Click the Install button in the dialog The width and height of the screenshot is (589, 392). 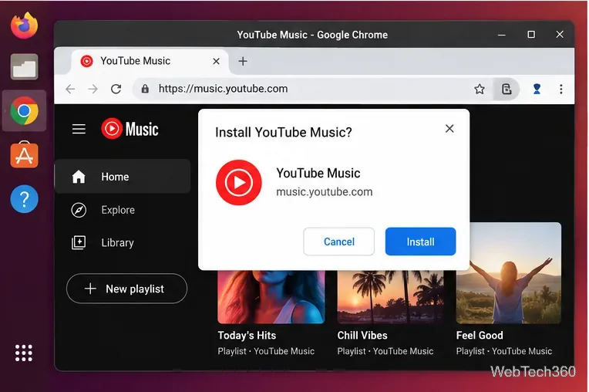pos(420,242)
